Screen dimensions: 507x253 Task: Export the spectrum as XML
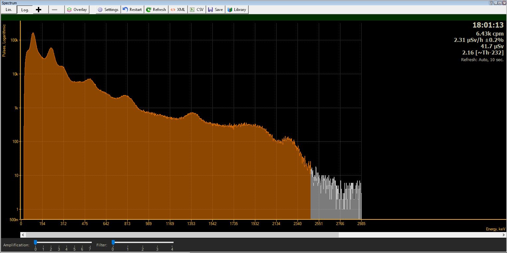tap(178, 10)
